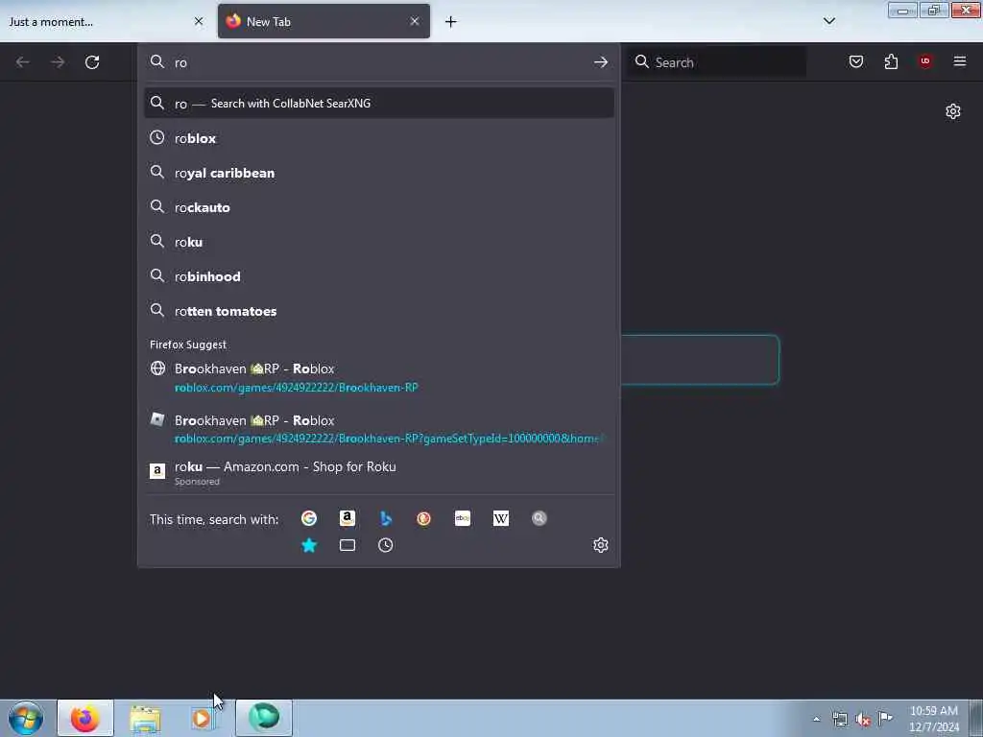This screenshot has width=983, height=737.
Task: Search this time with eBay
Action: click(463, 518)
